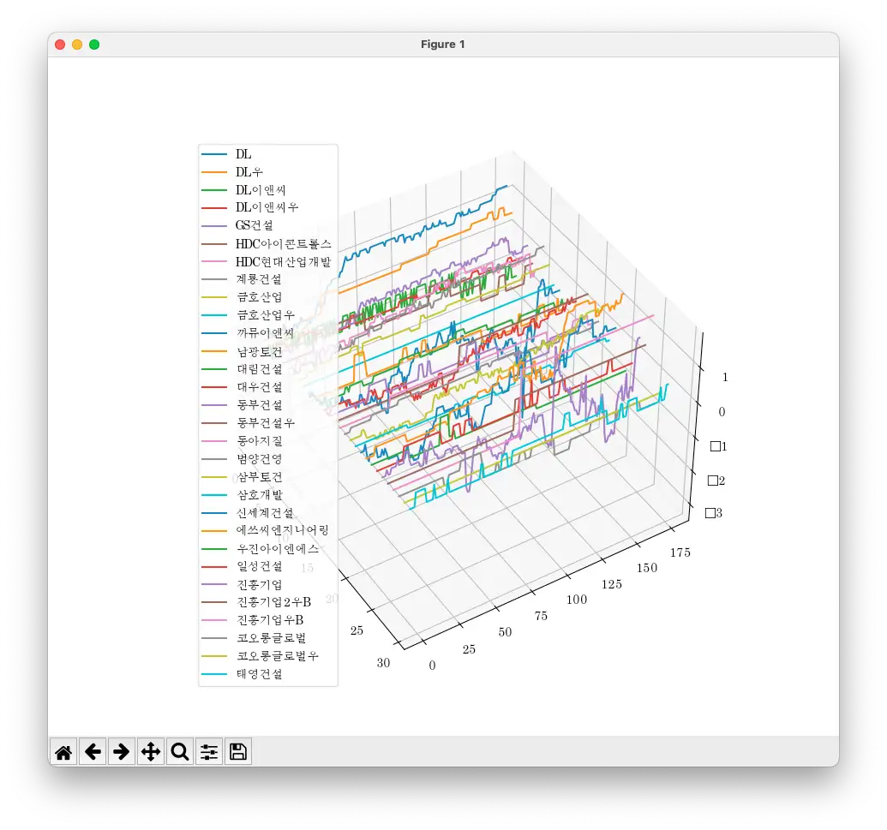Click legend entry '대우건설'

point(259,387)
